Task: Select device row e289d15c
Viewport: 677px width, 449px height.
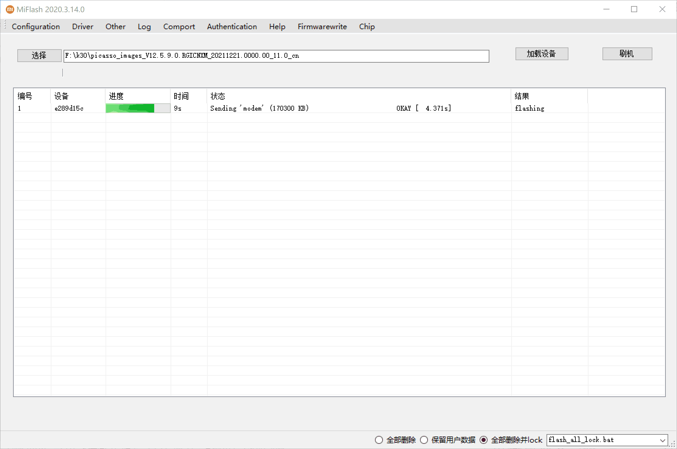Action: point(69,108)
